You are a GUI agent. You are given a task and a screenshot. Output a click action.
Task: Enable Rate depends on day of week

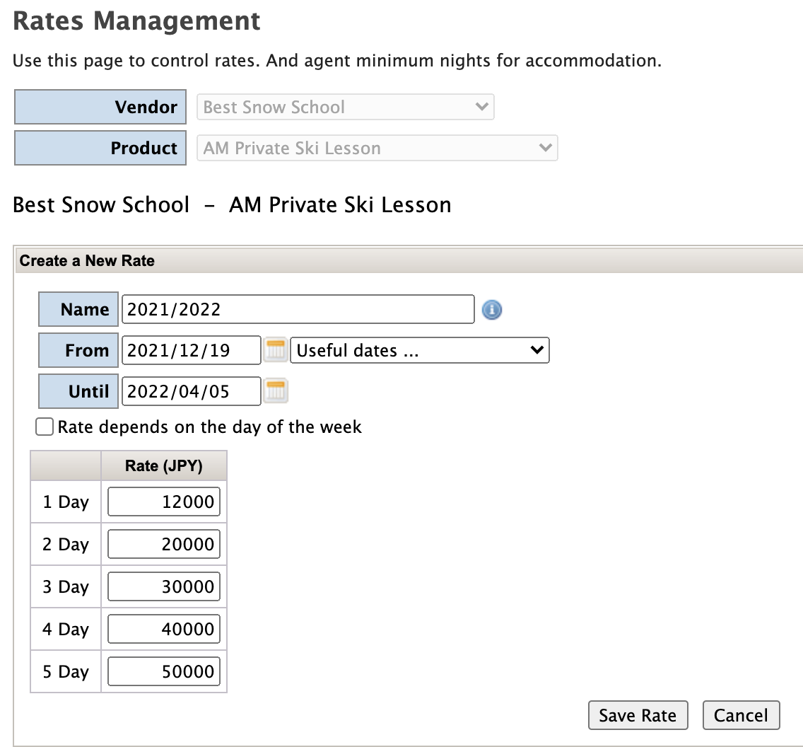click(45, 427)
